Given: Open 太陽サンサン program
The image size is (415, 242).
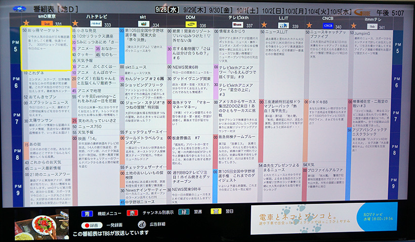Looking at the screenshot, I should coord(48,130).
